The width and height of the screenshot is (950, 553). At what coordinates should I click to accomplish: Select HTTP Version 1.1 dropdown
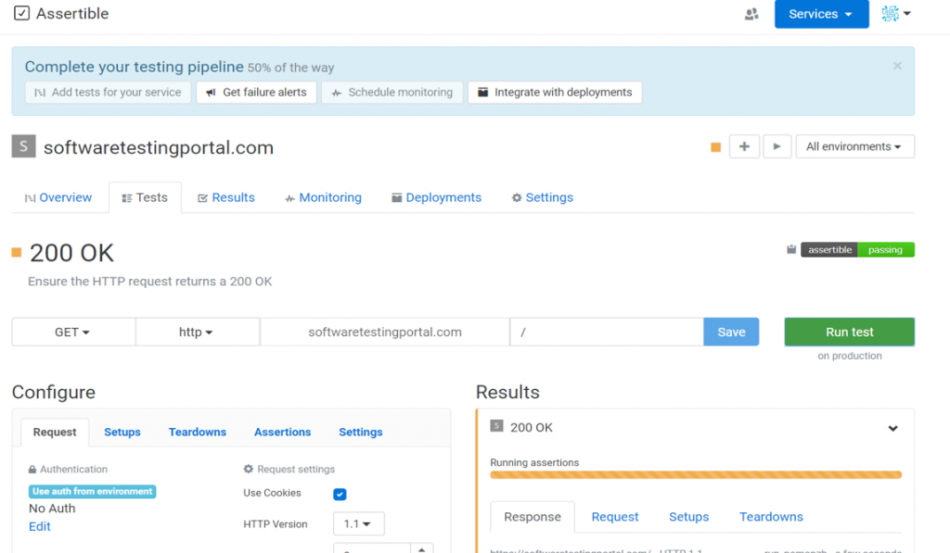coord(358,524)
